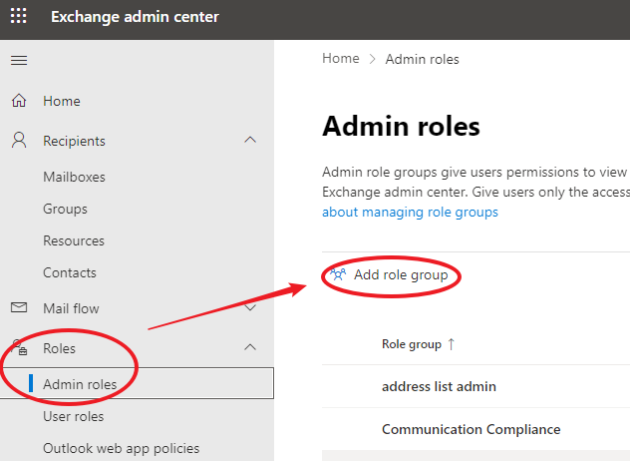Click the Home breadcrumb link
The image size is (630, 461).
341,58
